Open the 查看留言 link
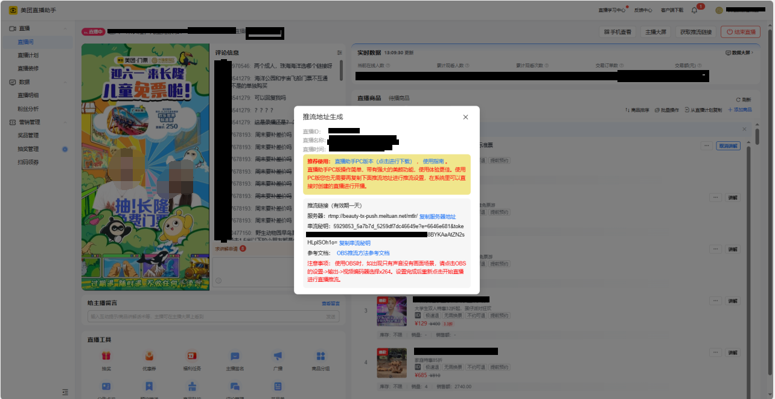The width and height of the screenshot is (775, 399). pos(331,304)
